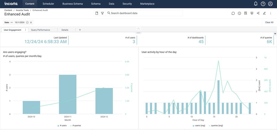Switch to the Query Performance tab
277x130 pixels.
[x=40, y=30]
